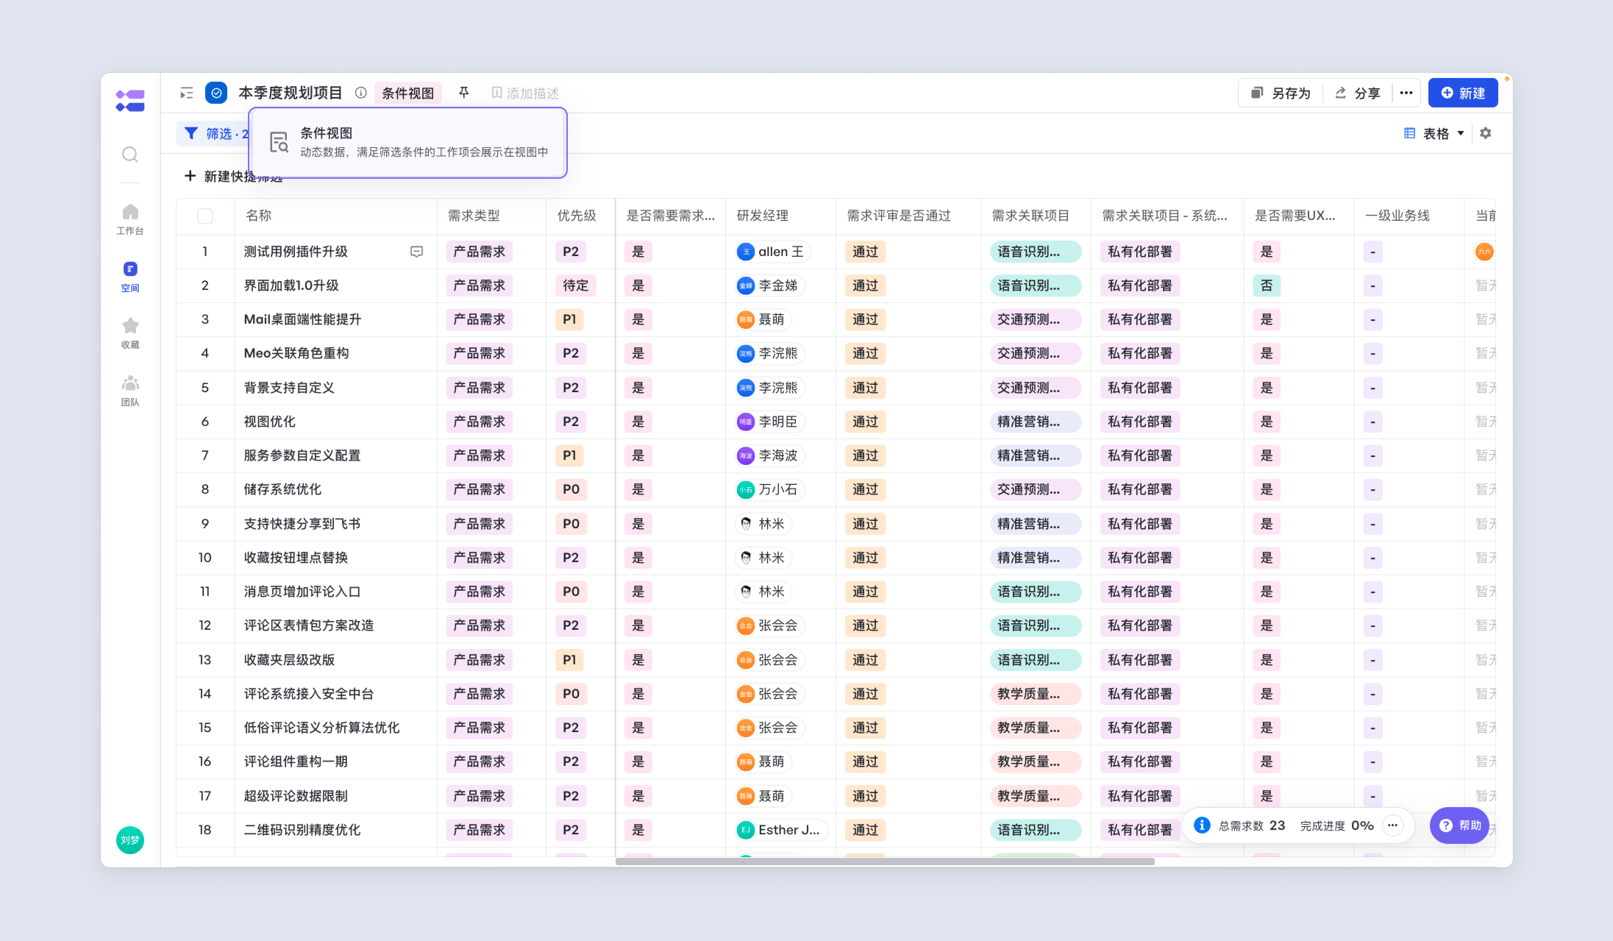The image size is (1613, 941).
Task: Click allen 王 manager avatar chip
Action: (773, 252)
